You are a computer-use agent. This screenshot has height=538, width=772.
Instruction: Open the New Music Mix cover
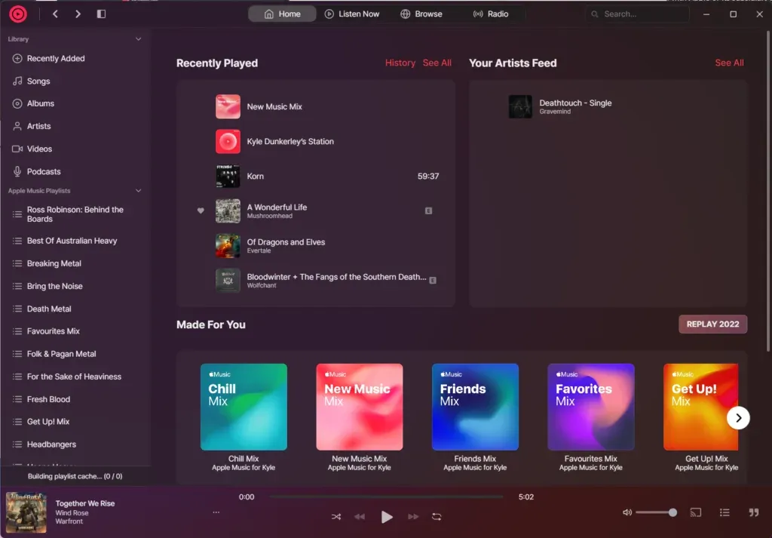tap(360, 407)
